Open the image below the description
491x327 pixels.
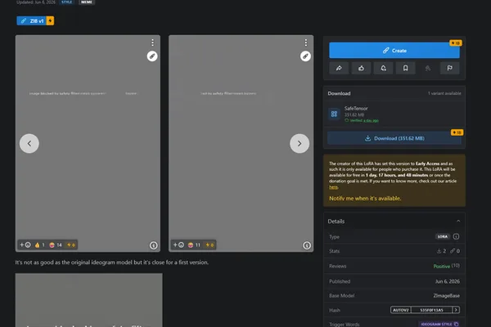pos(89,300)
